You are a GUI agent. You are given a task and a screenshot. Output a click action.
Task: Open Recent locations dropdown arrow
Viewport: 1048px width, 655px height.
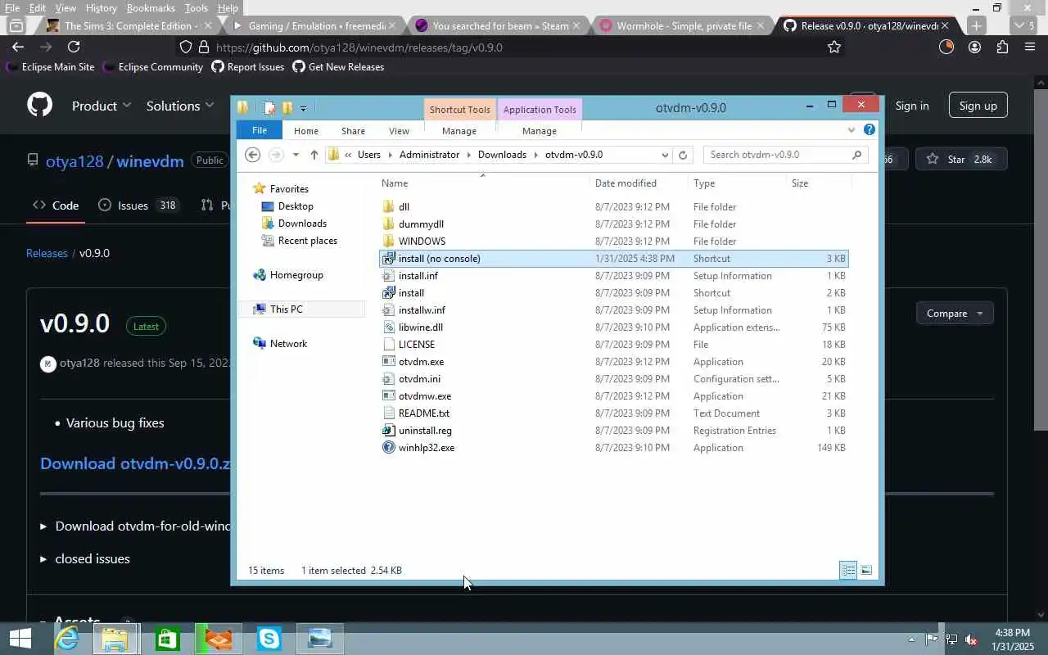point(296,155)
